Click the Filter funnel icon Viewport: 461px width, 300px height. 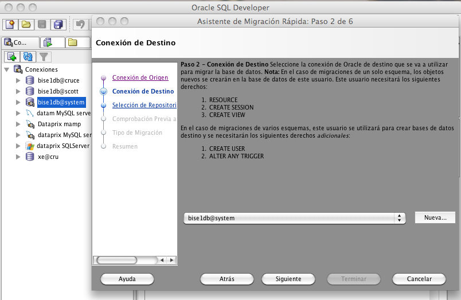44,56
